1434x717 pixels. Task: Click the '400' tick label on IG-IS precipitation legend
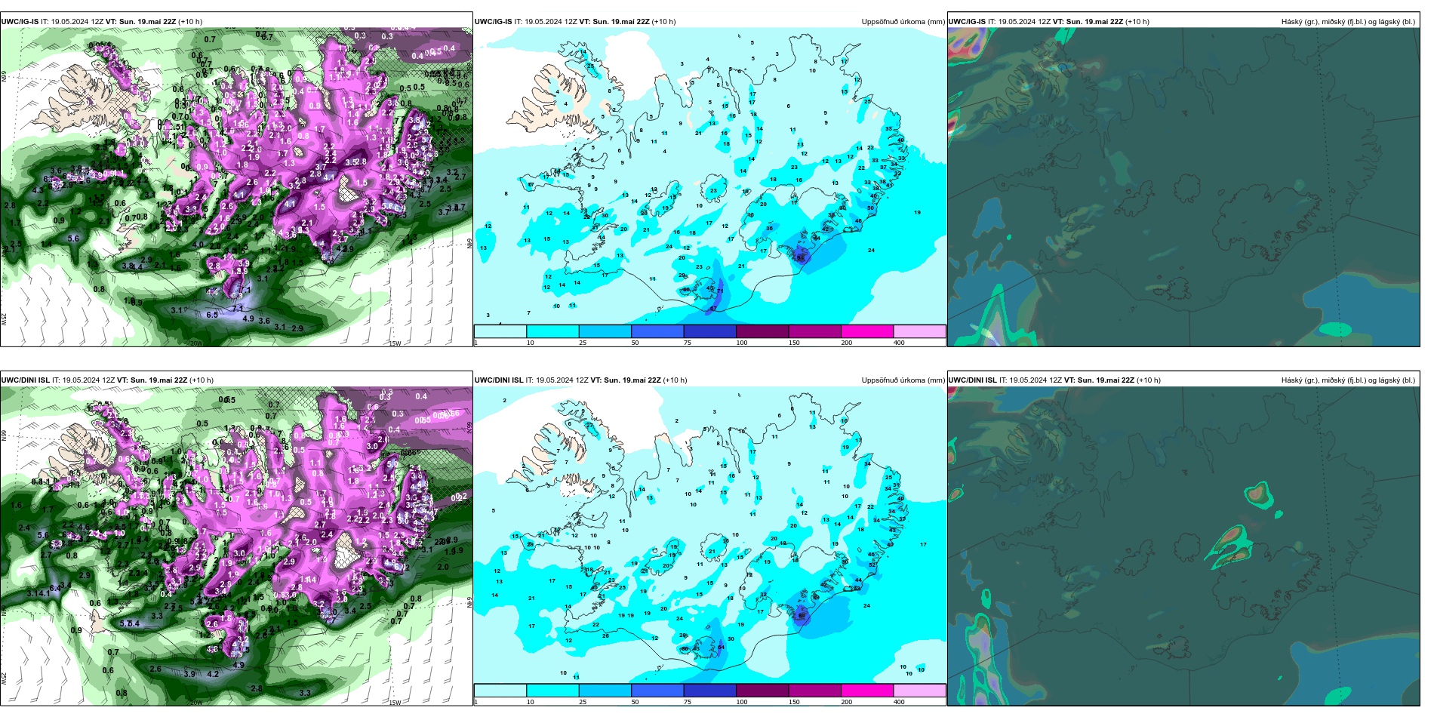tap(899, 343)
